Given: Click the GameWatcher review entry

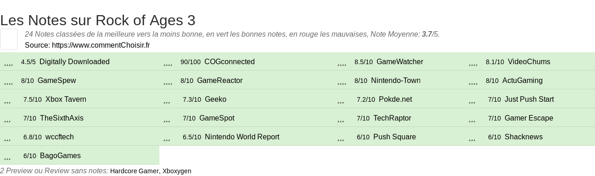Looking at the screenshot, I should tap(400, 61).
